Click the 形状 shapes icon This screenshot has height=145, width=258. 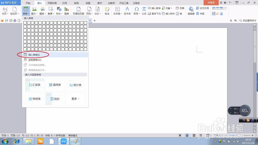click(59, 9)
